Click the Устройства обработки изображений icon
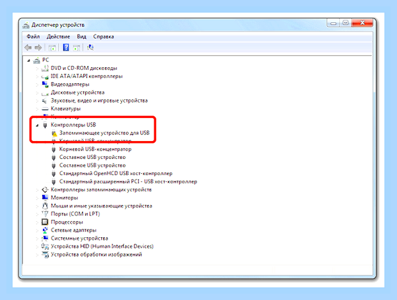 click(45, 254)
